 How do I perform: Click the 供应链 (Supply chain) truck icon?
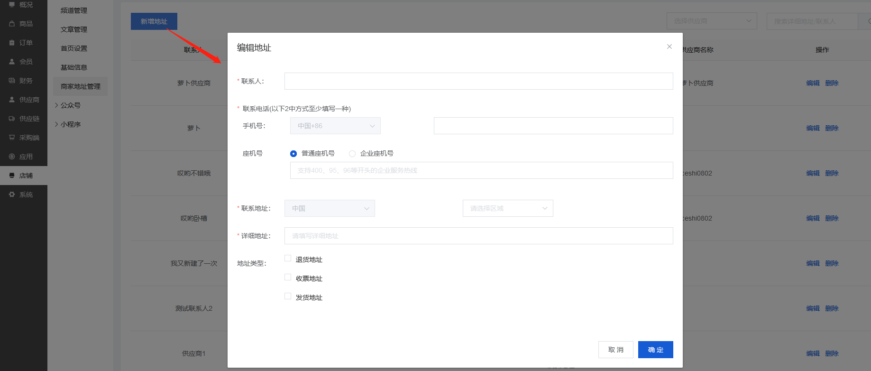[12, 119]
